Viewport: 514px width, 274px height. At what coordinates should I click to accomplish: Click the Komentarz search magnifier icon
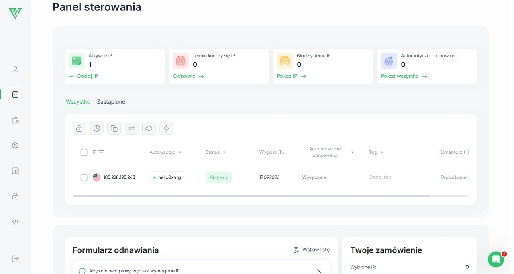(x=467, y=152)
